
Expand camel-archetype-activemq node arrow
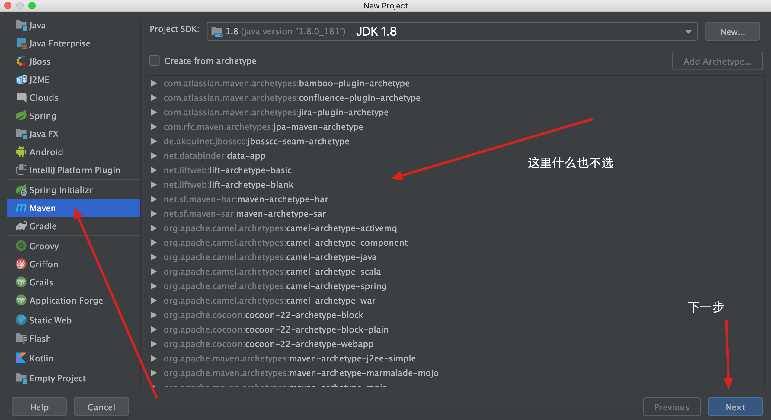[x=154, y=228]
